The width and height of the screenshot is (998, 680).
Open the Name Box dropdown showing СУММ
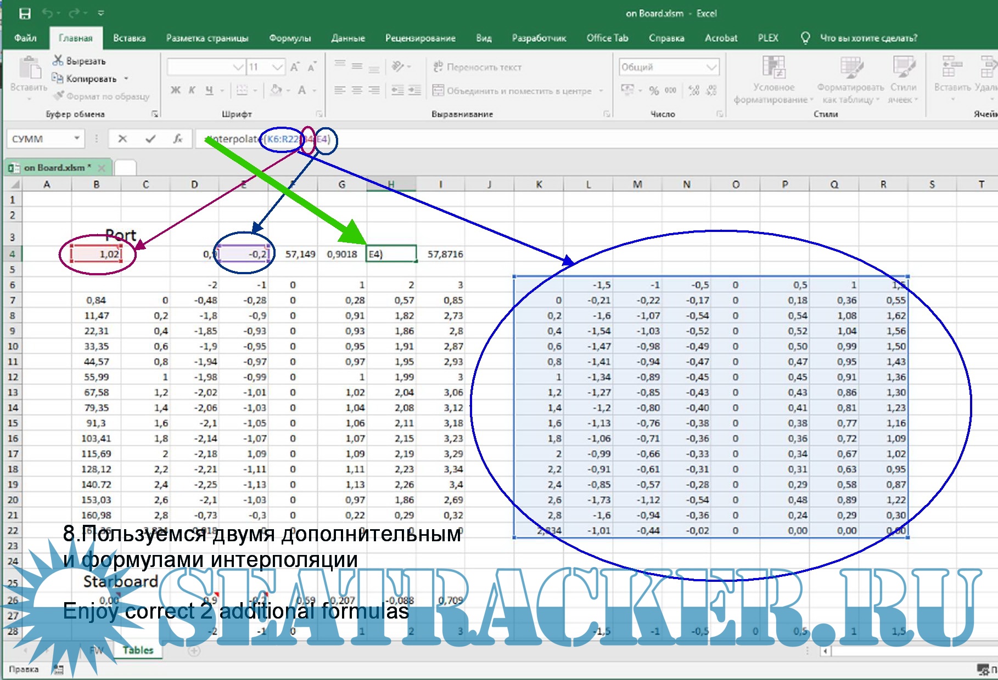point(77,139)
